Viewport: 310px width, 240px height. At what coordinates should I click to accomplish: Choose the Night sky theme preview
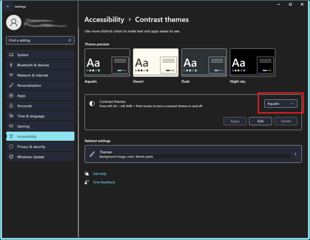[x=252, y=63]
